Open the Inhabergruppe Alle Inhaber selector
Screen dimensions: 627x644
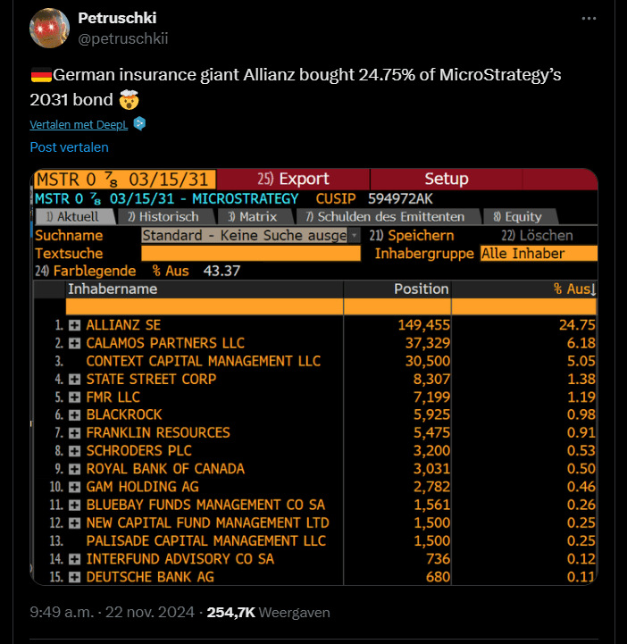[539, 254]
